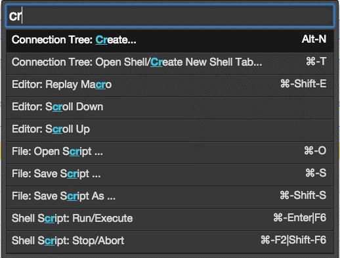Run Editor: Scroll Down command

[x=170, y=108]
